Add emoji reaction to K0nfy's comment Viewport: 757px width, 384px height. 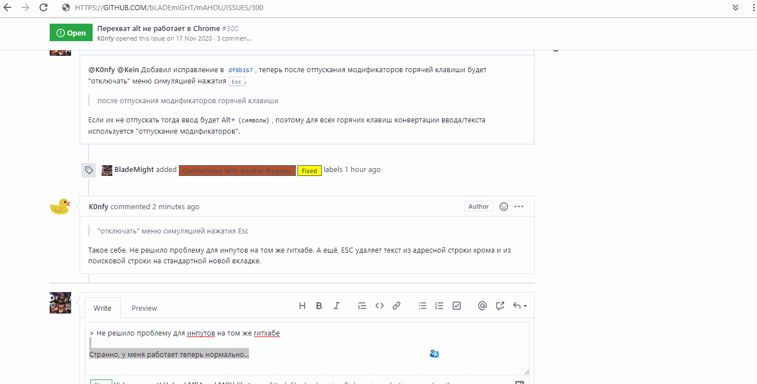click(504, 206)
